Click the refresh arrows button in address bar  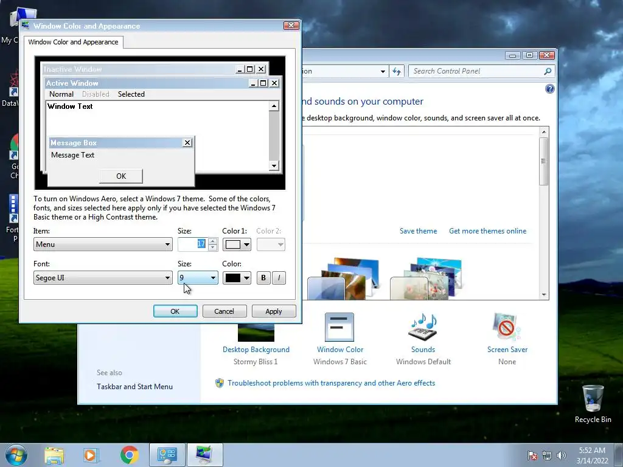point(397,71)
